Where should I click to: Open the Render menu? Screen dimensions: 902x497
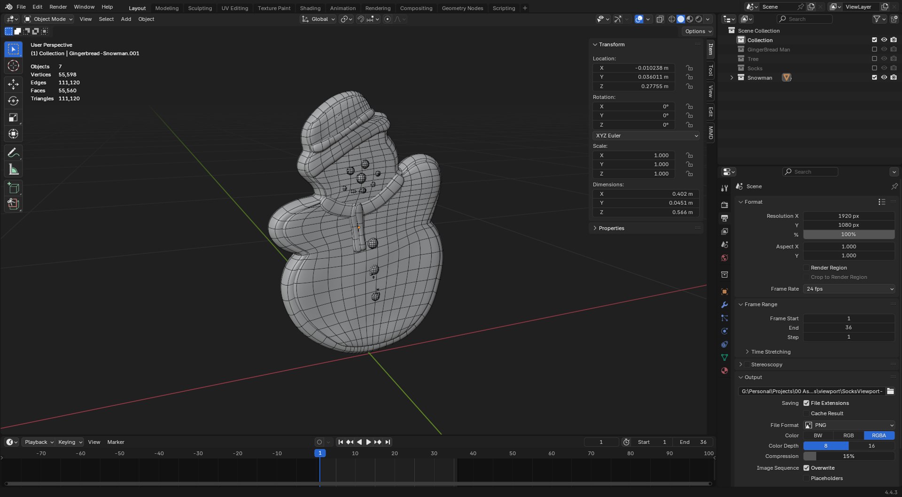point(58,7)
